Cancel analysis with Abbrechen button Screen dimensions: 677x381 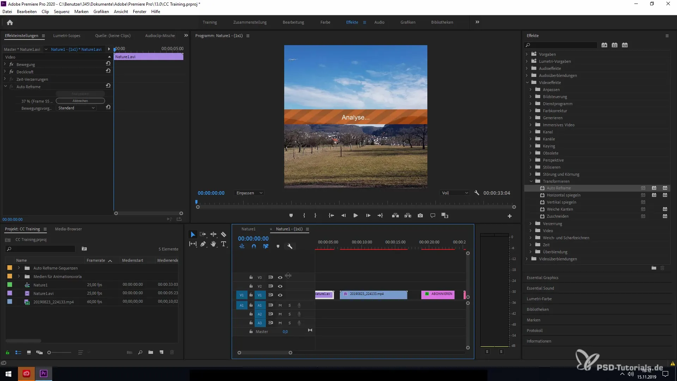(80, 101)
